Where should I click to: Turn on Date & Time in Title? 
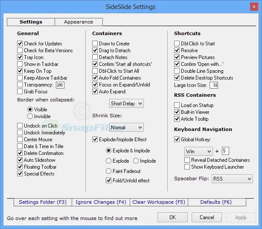[x=20, y=146]
